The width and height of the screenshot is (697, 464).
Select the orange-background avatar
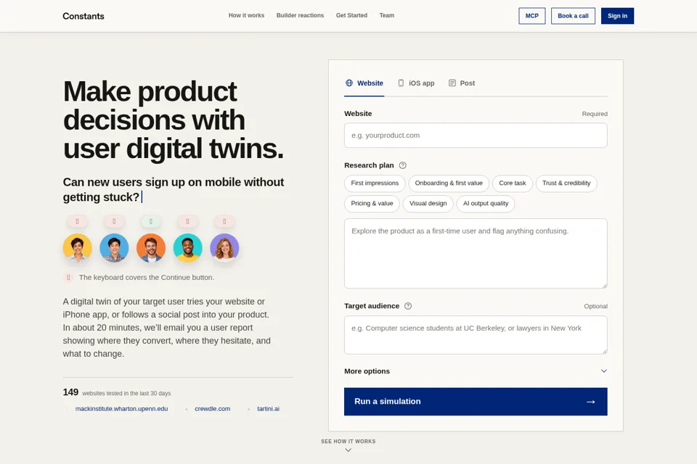[x=151, y=248]
